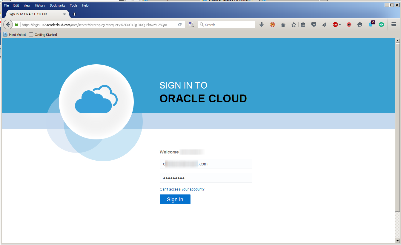The width and height of the screenshot is (401, 245).
Task: Click the ORACLE CLOUD heading text
Action: (x=203, y=98)
